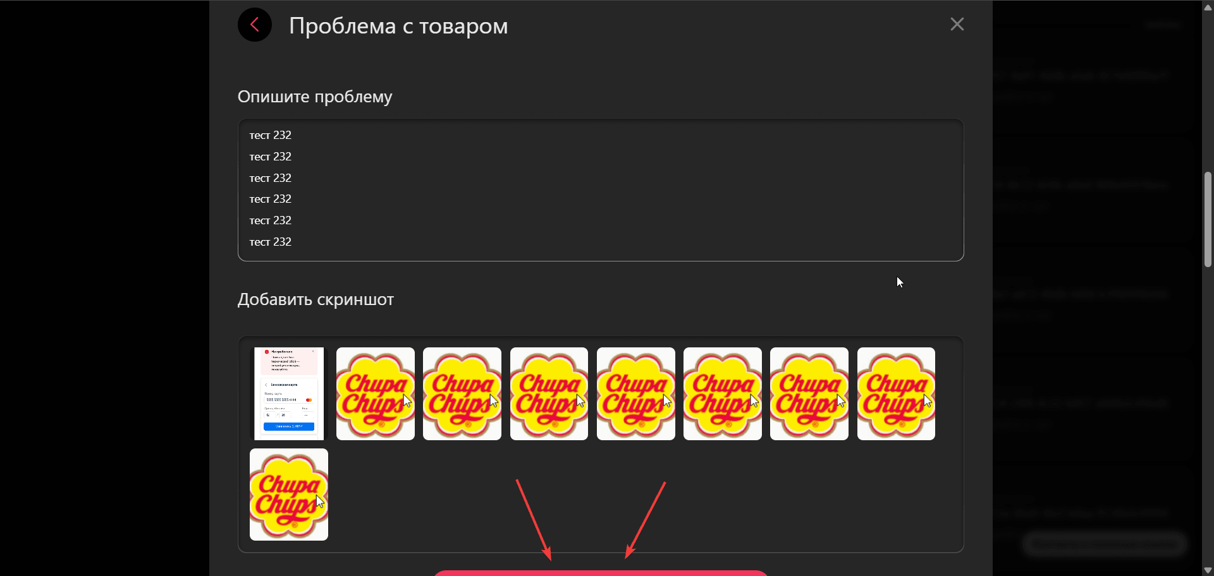This screenshot has height=576, width=1214.
Task: Select sixth Chupa Chups image in top row
Action: click(809, 393)
